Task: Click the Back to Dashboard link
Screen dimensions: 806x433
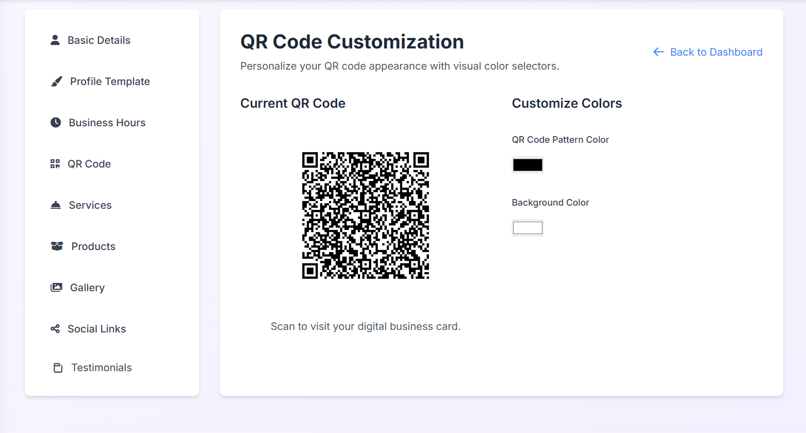Action: 716,52
